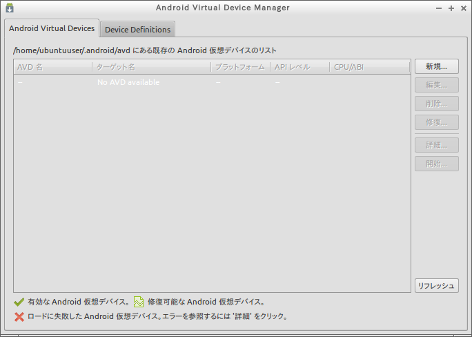Click the リフレッシュ refresh button
472x337 pixels.
coord(437,285)
